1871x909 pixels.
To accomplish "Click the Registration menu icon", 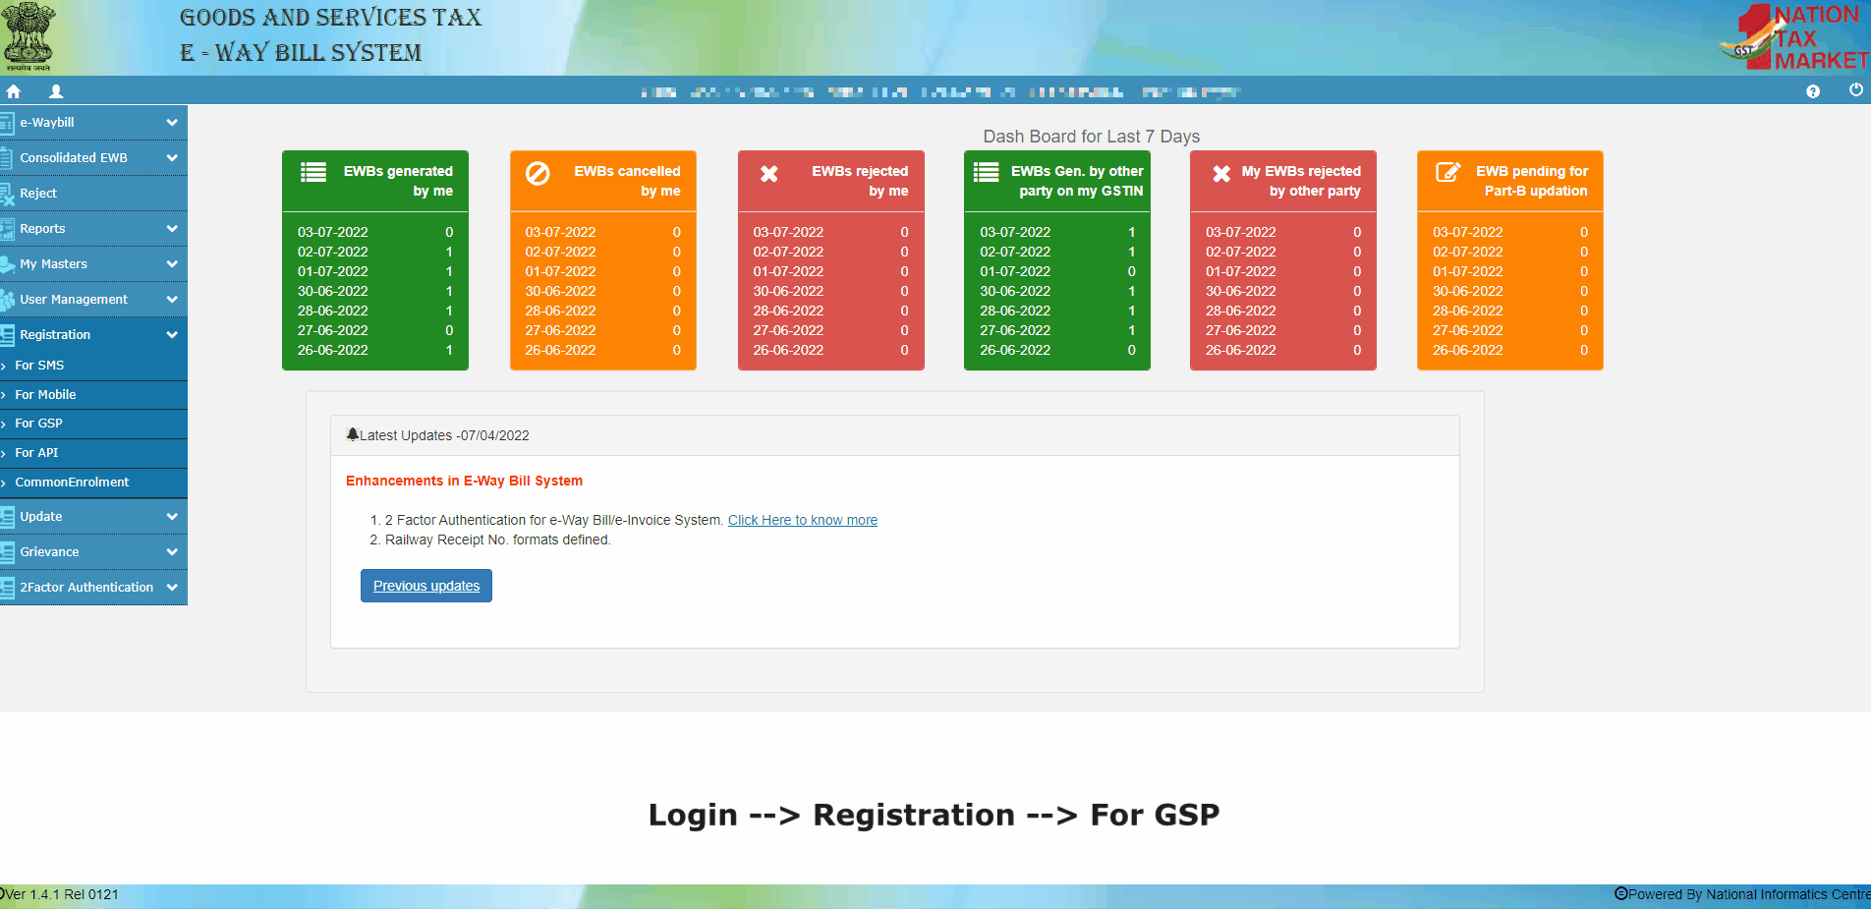I will pos(7,335).
